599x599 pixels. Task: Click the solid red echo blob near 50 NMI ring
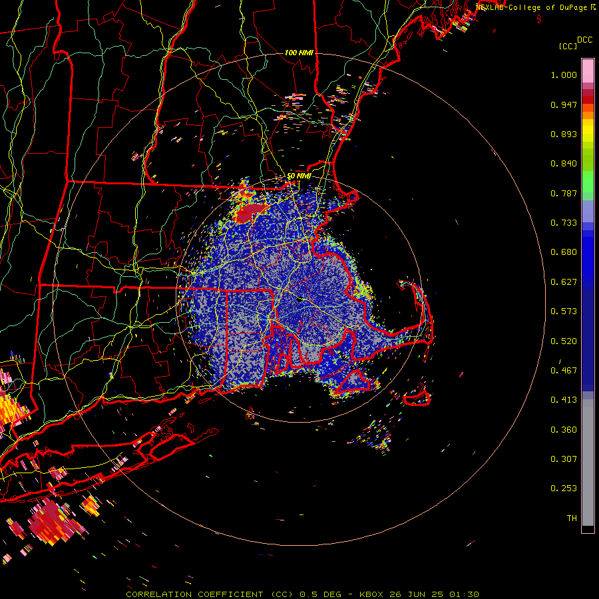click(x=250, y=213)
